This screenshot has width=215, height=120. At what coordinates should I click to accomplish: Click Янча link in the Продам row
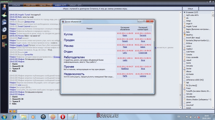(143, 41)
